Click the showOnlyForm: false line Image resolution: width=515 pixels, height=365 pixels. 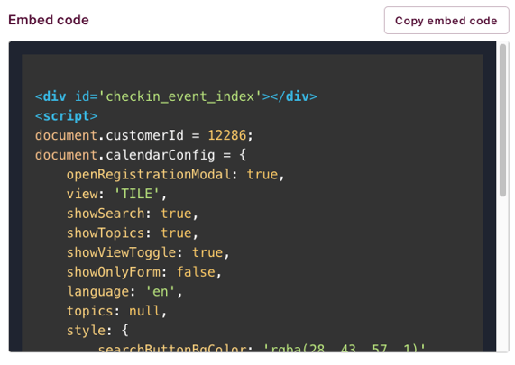[144, 272]
